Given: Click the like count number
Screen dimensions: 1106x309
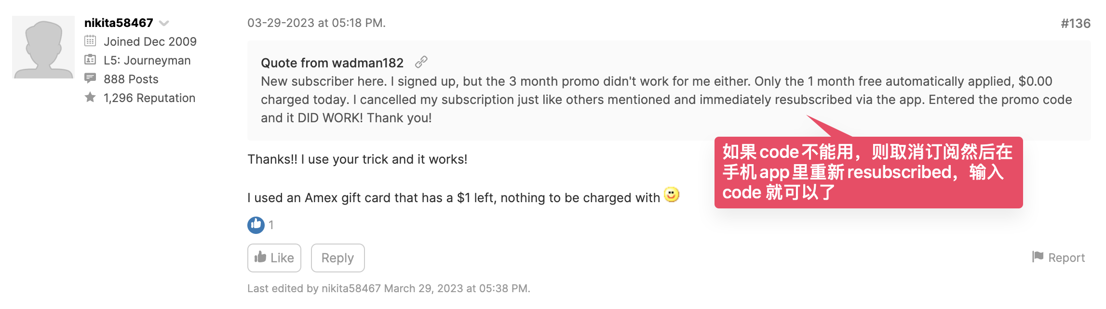Looking at the screenshot, I should (271, 225).
